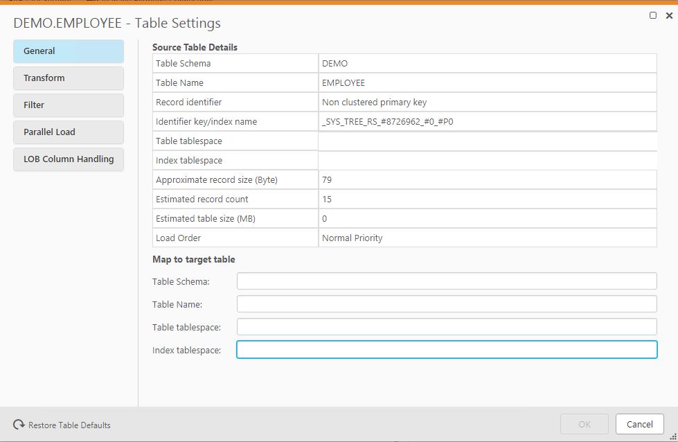This screenshot has width=678, height=442.
Task: Switch to the General settings tab
Action: click(x=68, y=51)
